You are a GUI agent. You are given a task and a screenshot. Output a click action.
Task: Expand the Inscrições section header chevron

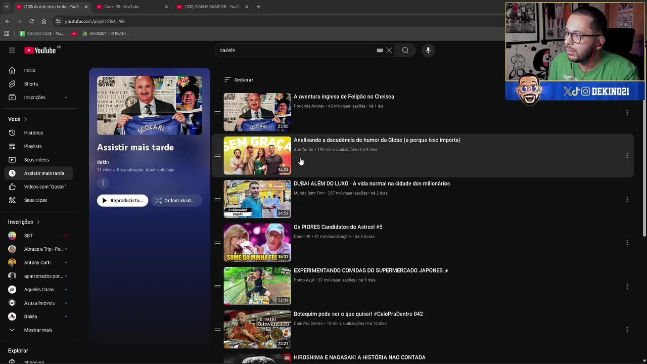pos(38,222)
